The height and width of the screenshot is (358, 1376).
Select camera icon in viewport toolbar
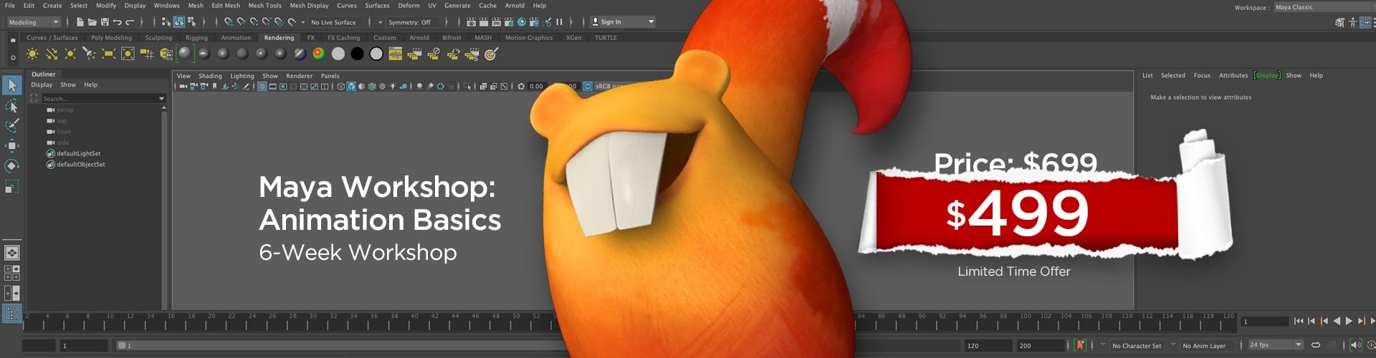tap(183, 87)
